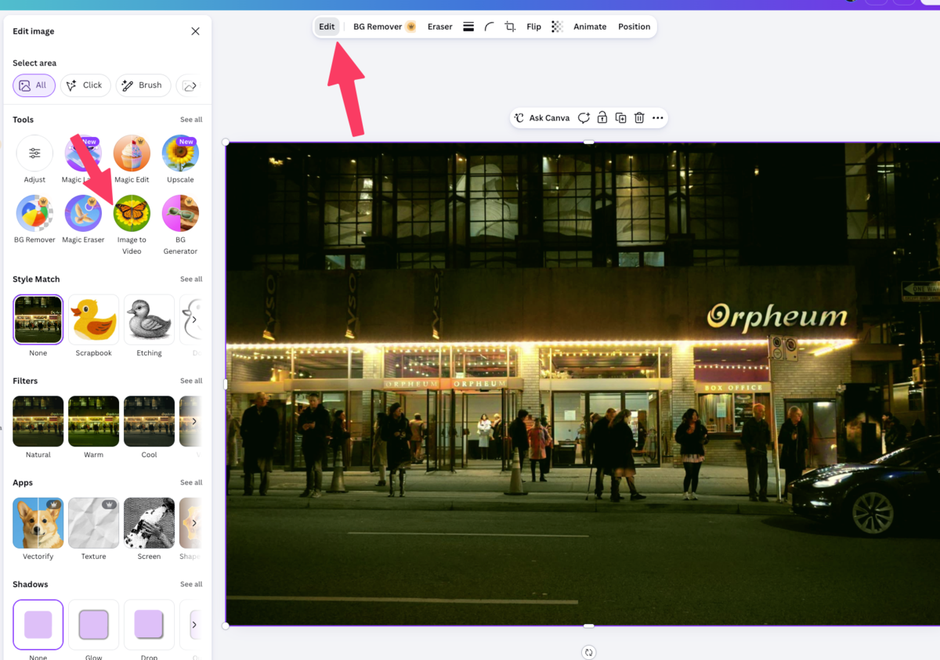Click the top-left corner resize handle
Viewport: 940px width, 660px height.
tap(226, 142)
